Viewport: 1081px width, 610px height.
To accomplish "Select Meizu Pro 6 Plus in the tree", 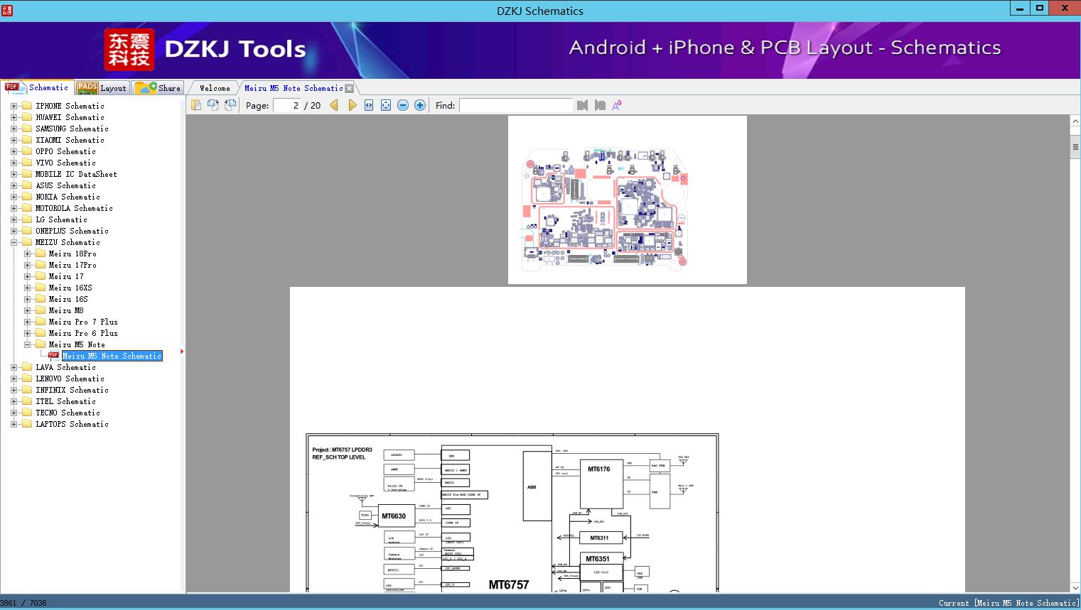I will tap(83, 333).
